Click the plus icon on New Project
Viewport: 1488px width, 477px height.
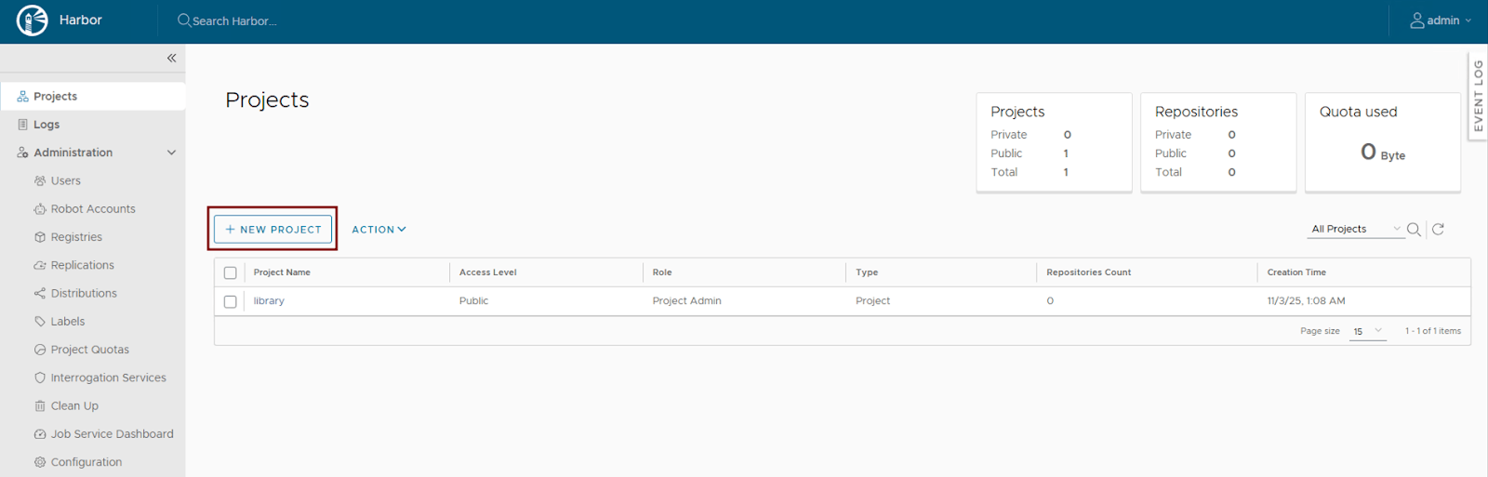[230, 229]
